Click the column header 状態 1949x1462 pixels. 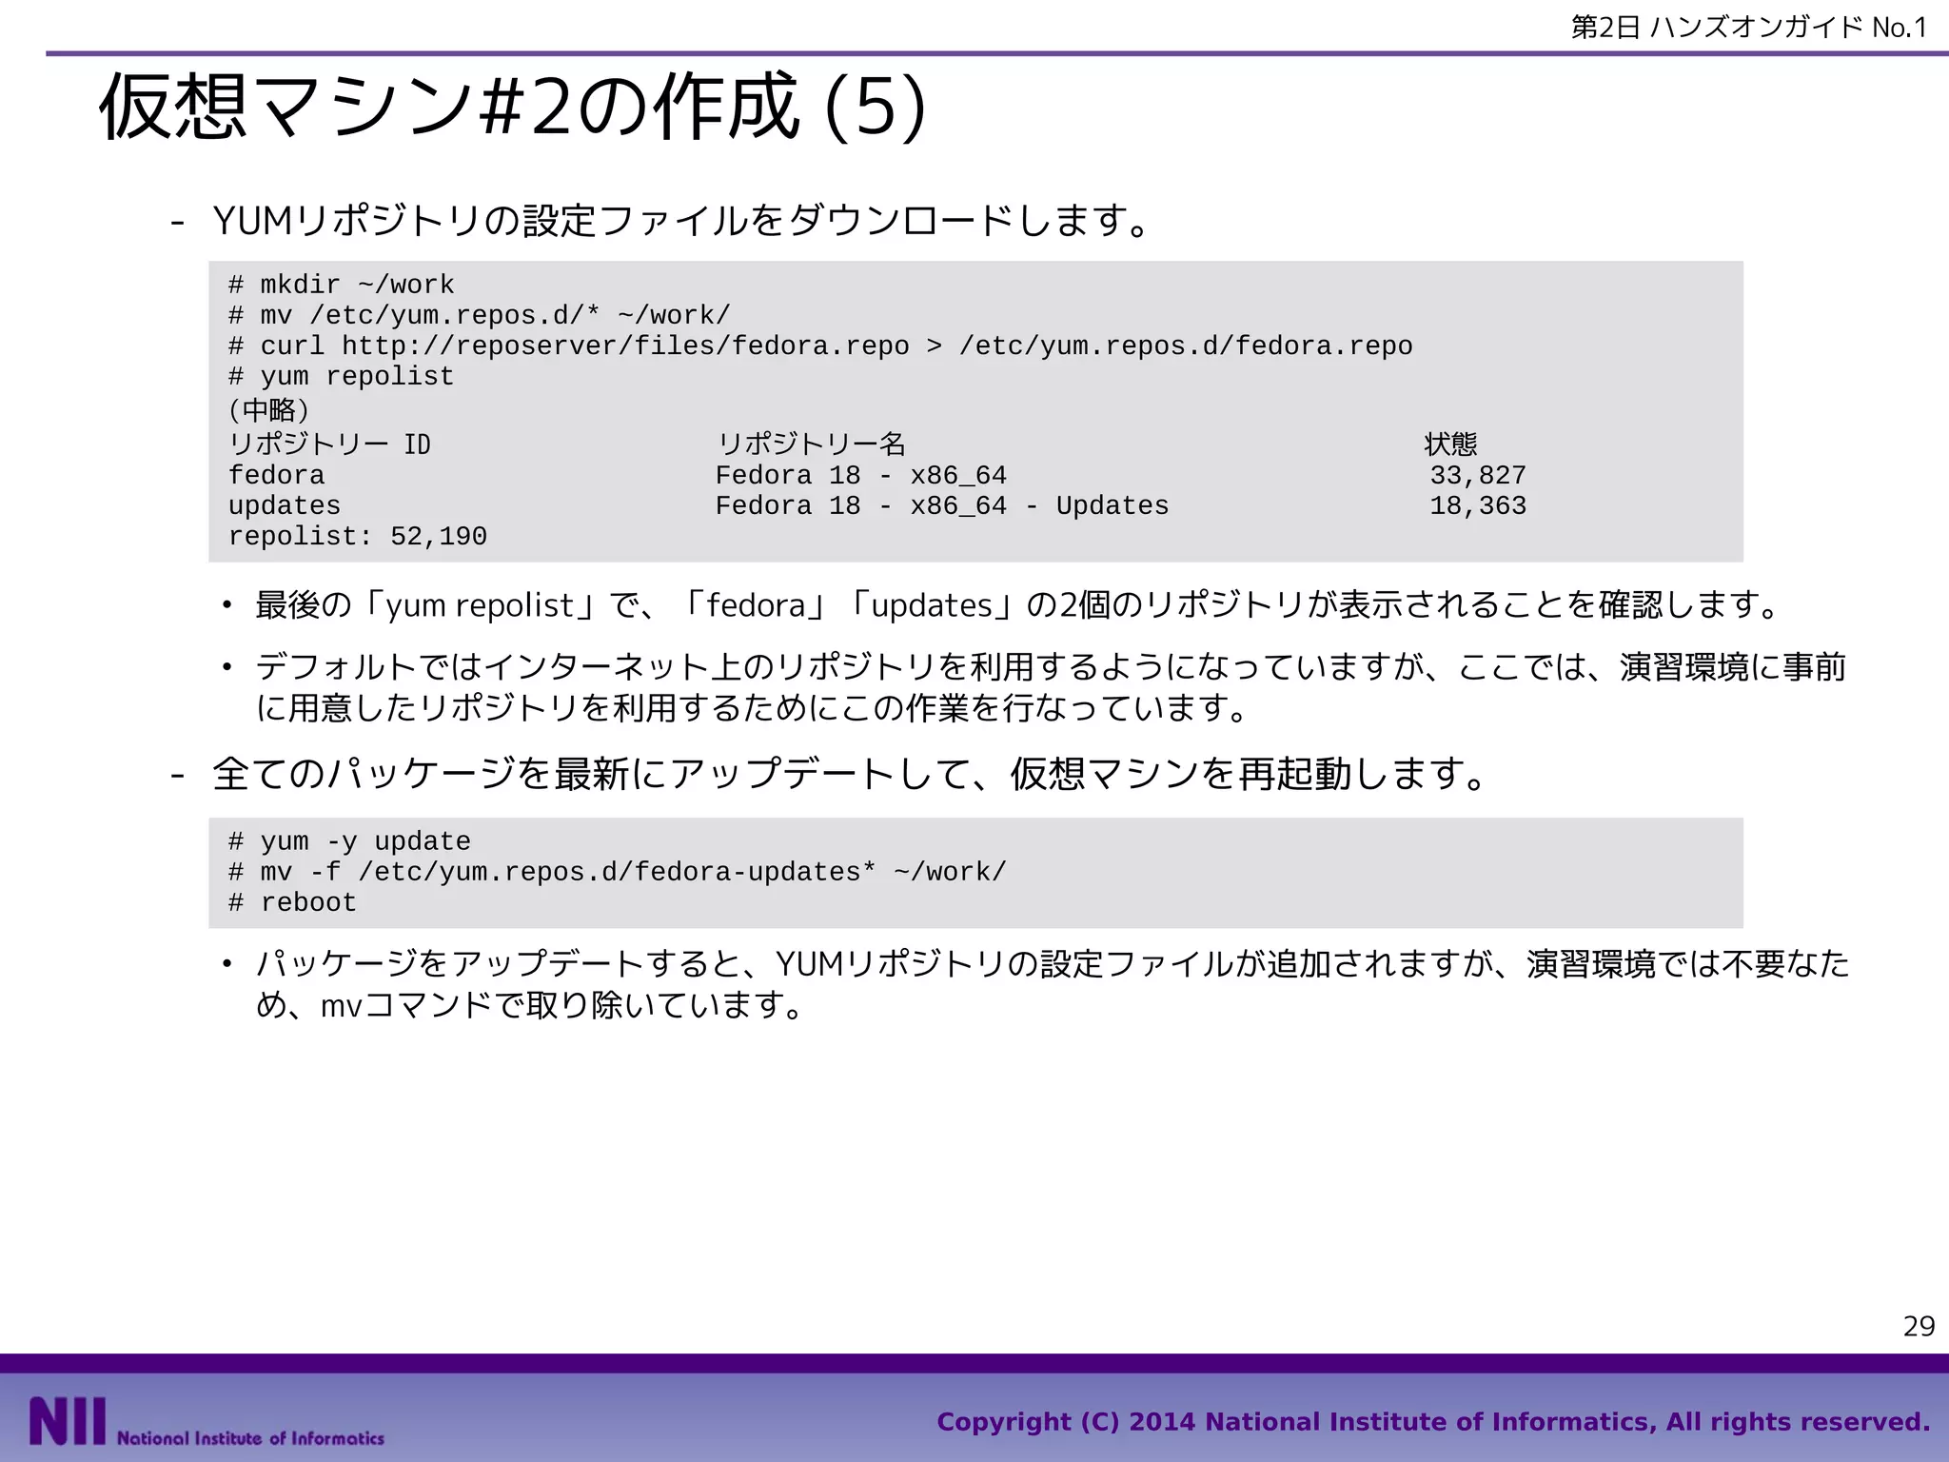coord(1450,445)
